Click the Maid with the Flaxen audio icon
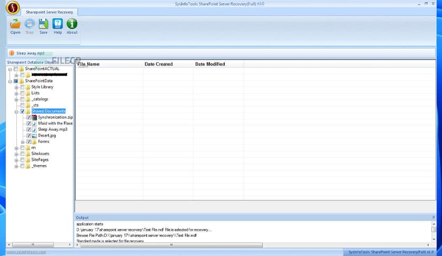 34,123
